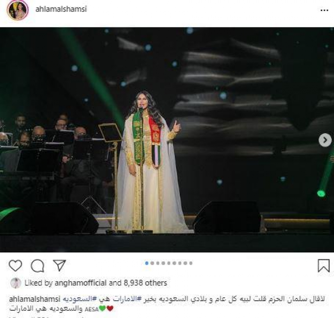Open the ahlamalshamsi username in header

tap(61, 9)
